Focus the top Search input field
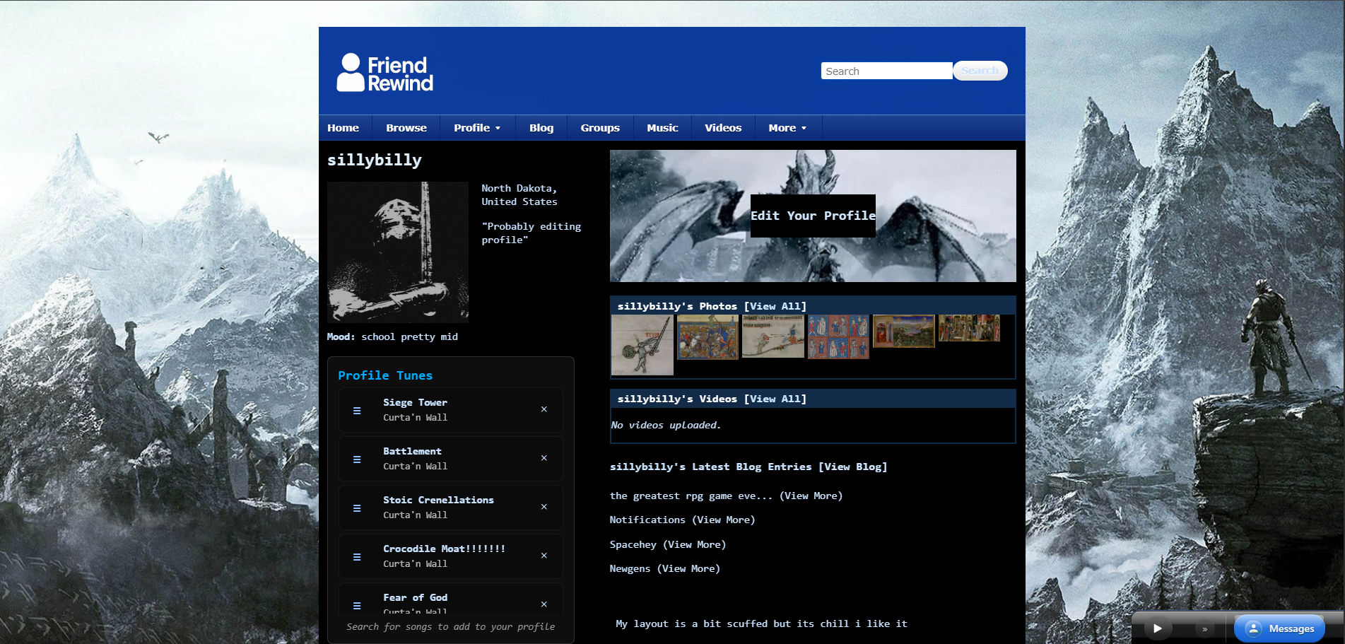Viewport: 1345px width, 644px height. click(886, 71)
